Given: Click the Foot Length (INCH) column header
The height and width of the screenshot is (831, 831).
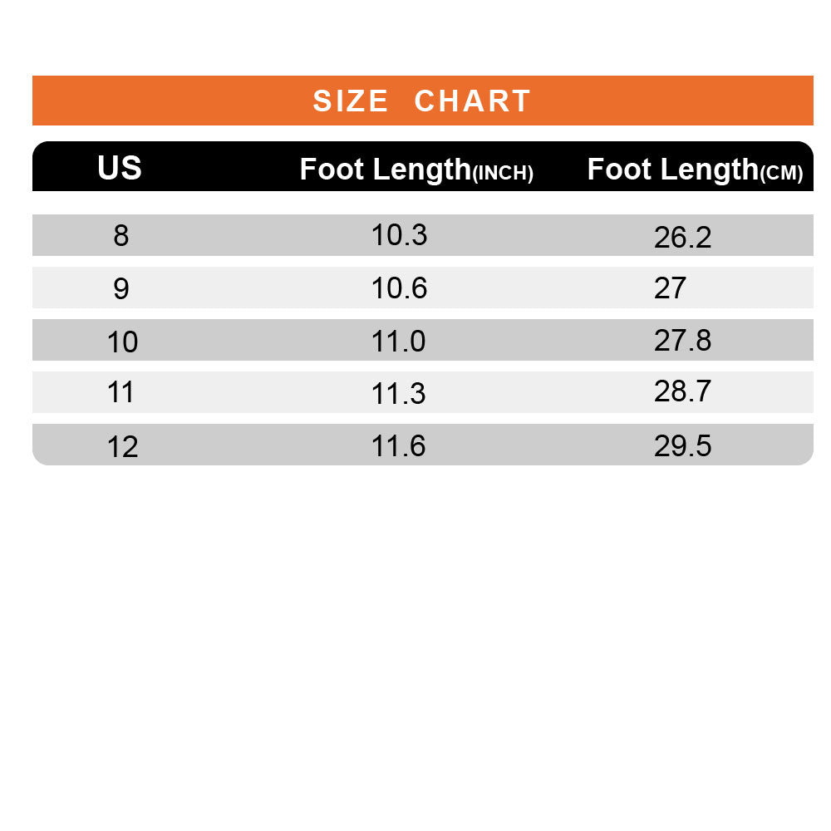Looking at the screenshot, I should pyautogui.click(x=416, y=170).
